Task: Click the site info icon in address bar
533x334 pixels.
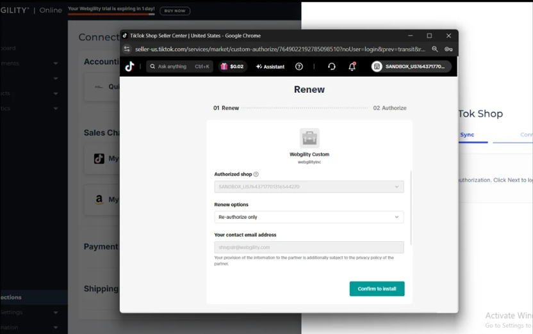Action: [x=127, y=49]
